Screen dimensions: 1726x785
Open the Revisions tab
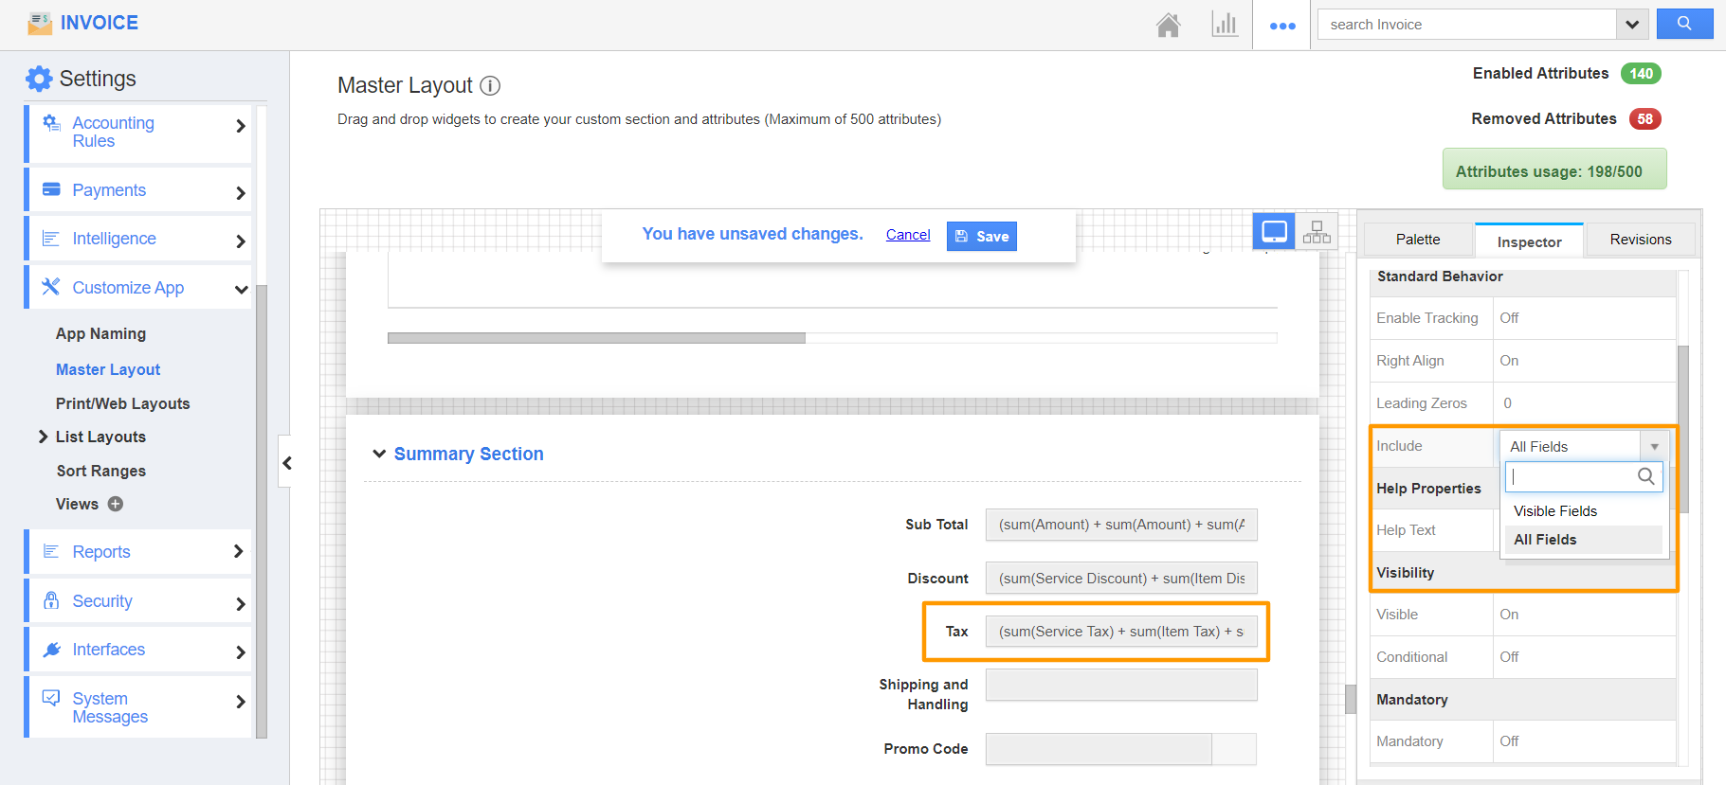tap(1640, 240)
